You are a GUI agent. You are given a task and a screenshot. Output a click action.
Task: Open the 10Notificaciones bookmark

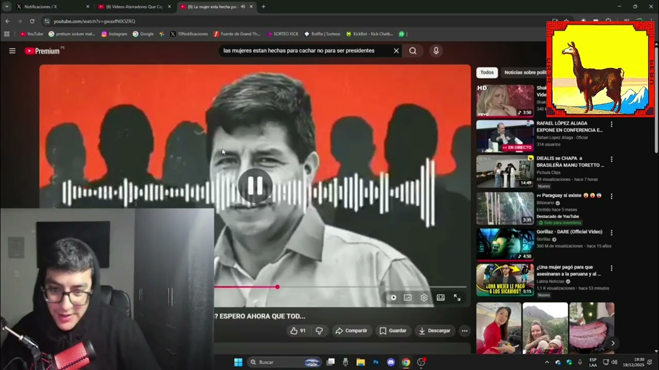[x=189, y=34]
